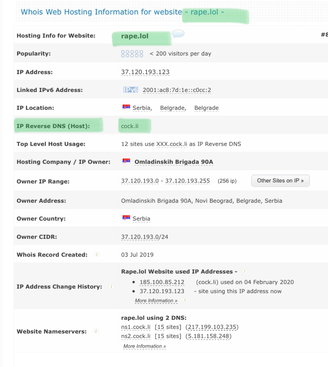Open the linked IPv6 address 2001:ac8:7d:1e::c0cc:2
The width and height of the screenshot is (328, 367).
[177, 90]
